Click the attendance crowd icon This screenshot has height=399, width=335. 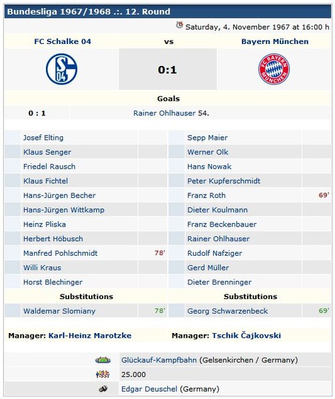coord(103,374)
